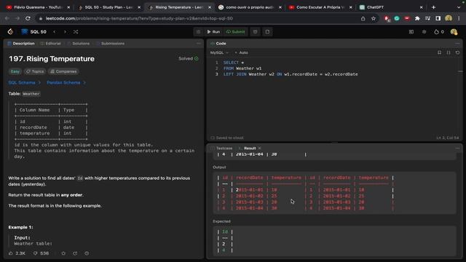Switch to the Submissions tab
Screen dimensions: 466x262
pos(110,44)
